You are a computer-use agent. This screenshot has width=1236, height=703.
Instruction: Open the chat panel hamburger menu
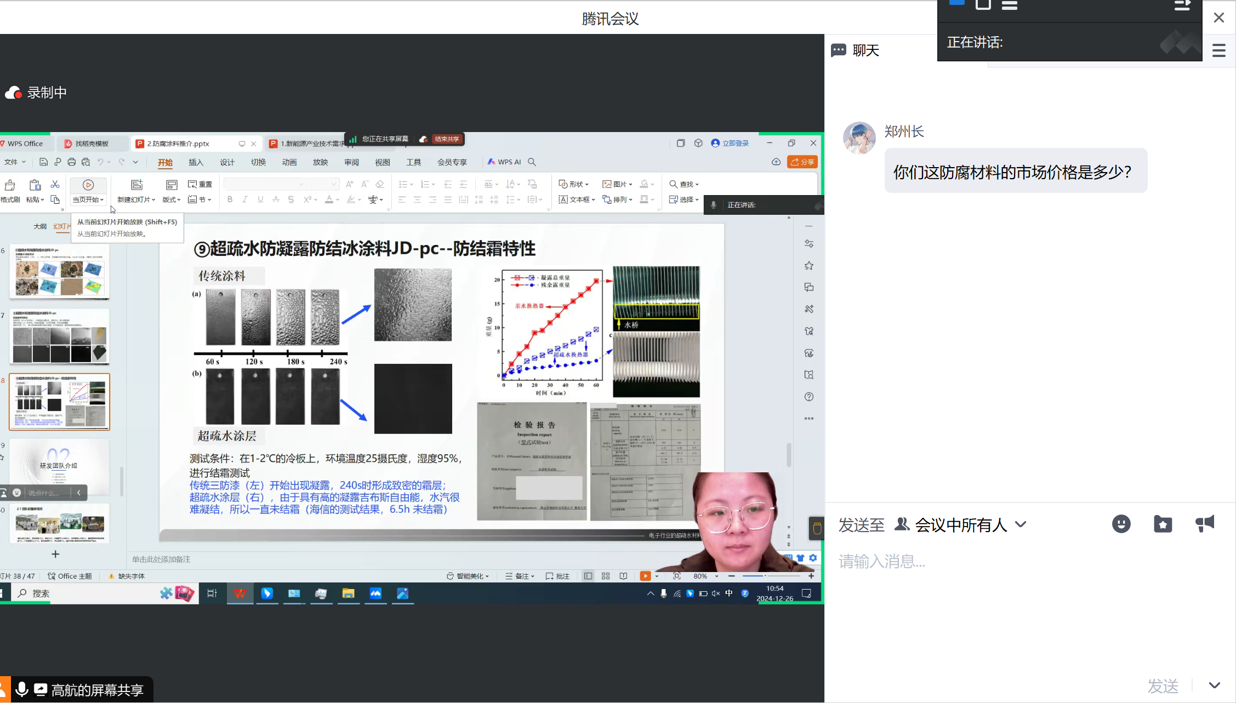pos(1219,50)
